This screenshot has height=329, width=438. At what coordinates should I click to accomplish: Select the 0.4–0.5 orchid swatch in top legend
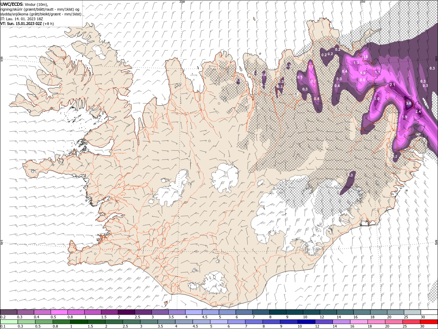click(x=42, y=312)
